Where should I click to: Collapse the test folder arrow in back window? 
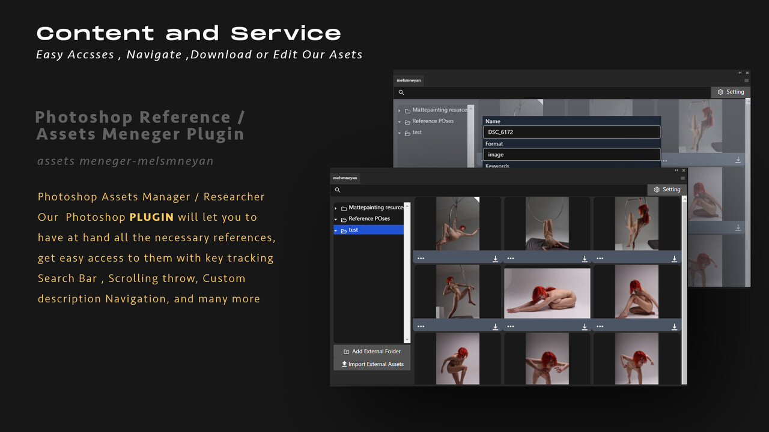click(400, 133)
